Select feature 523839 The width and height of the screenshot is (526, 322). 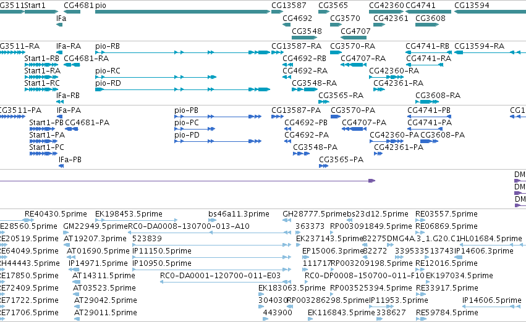pyautogui.click(x=211, y=245)
